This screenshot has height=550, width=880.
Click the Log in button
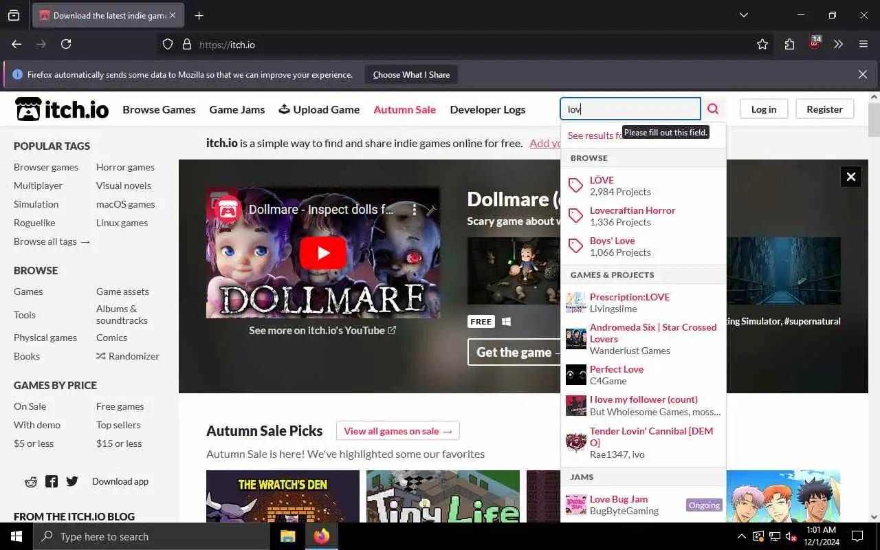point(764,109)
